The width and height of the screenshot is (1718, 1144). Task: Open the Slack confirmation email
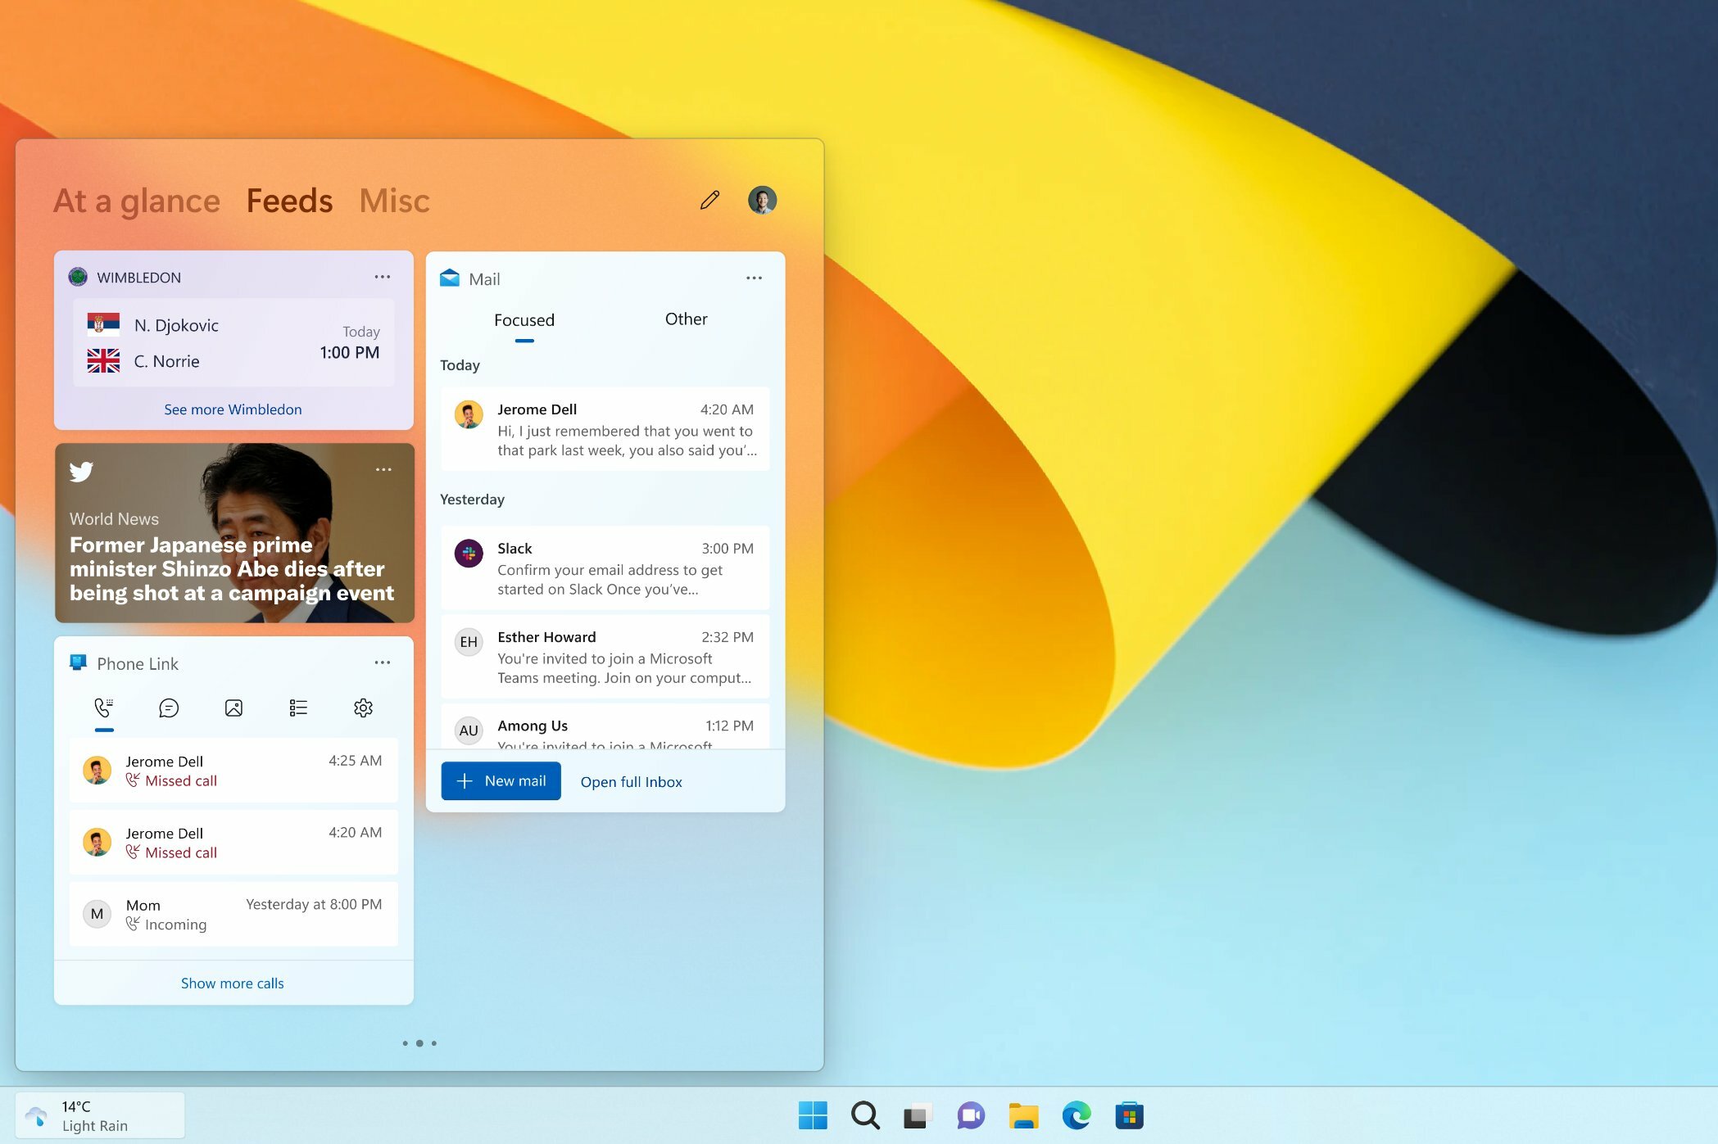pyautogui.click(x=605, y=568)
